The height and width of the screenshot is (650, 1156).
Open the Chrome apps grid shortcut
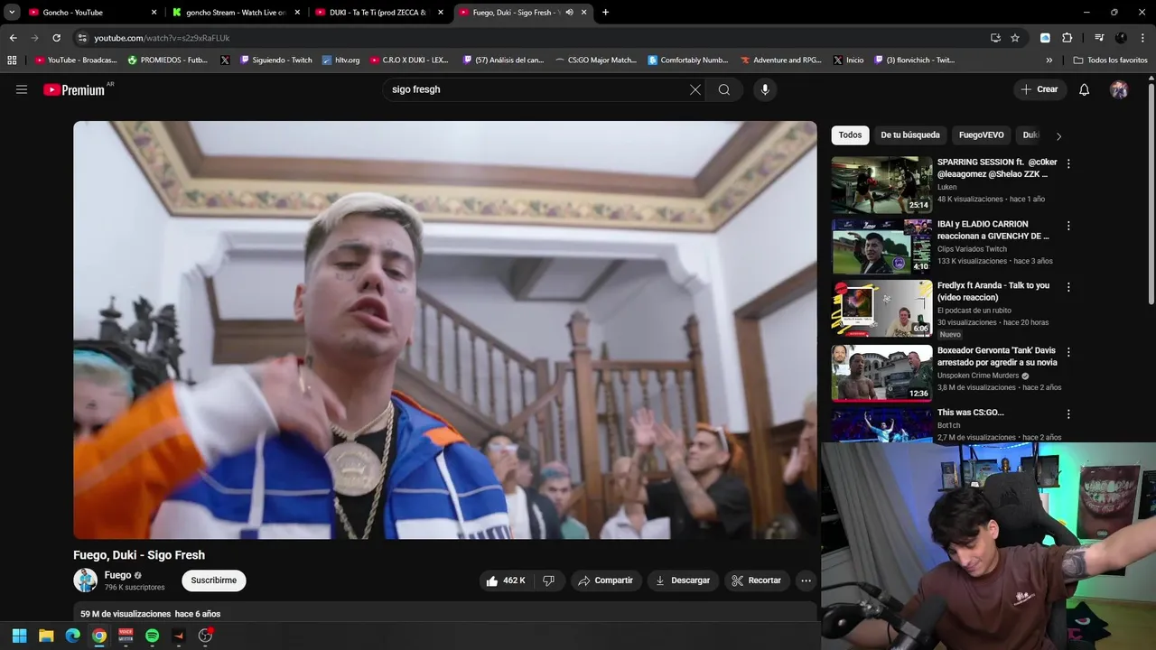click(x=12, y=60)
